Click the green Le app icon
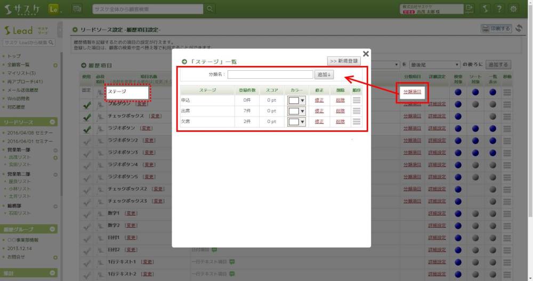533x281 pixels. [54, 9]
